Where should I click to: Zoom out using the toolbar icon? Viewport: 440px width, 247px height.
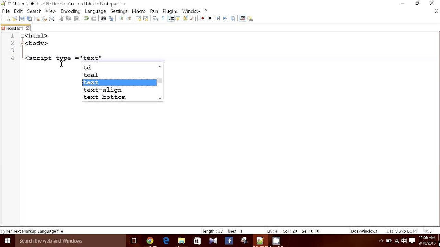129,19
